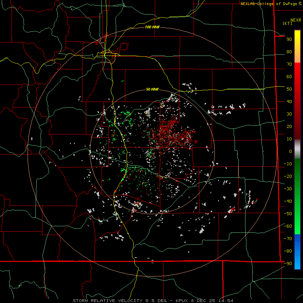303x303 pixels.
Task: Click the NEXR label above the color scale
Action: [296, 20]
